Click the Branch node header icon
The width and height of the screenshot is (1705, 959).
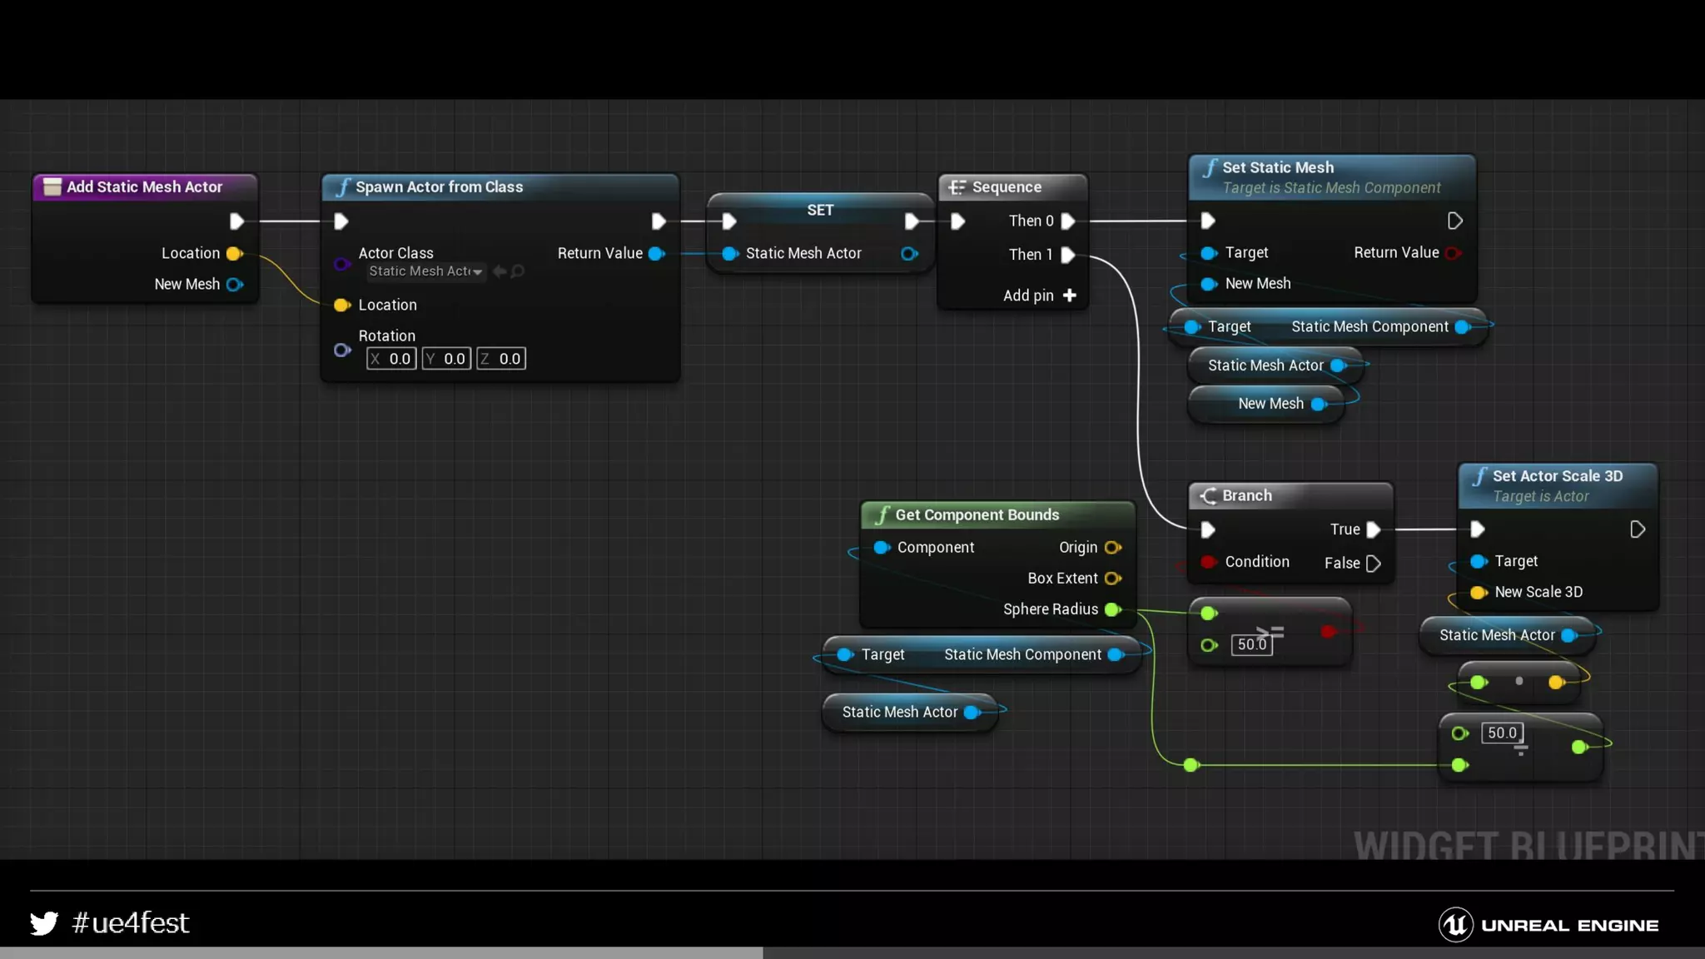coord(1208,496)
